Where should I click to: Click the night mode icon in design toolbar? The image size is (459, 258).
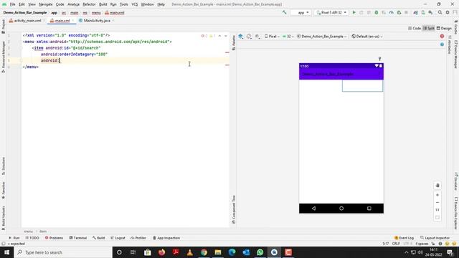(x=257, y=37)
